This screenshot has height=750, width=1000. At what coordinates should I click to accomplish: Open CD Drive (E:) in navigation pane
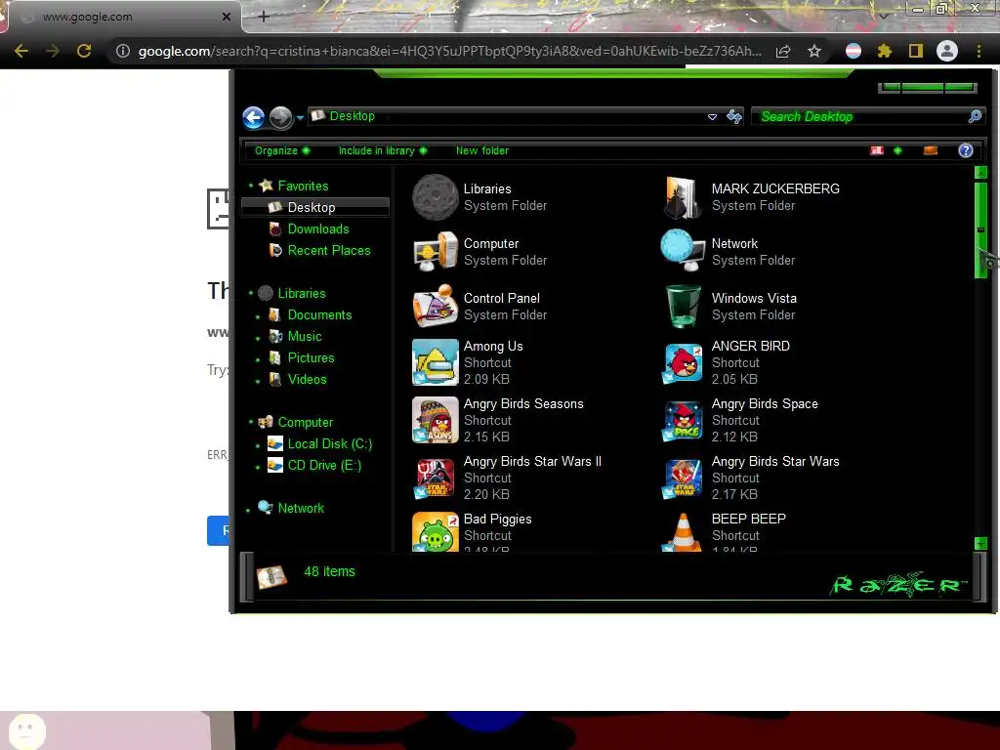click(324, 466)
